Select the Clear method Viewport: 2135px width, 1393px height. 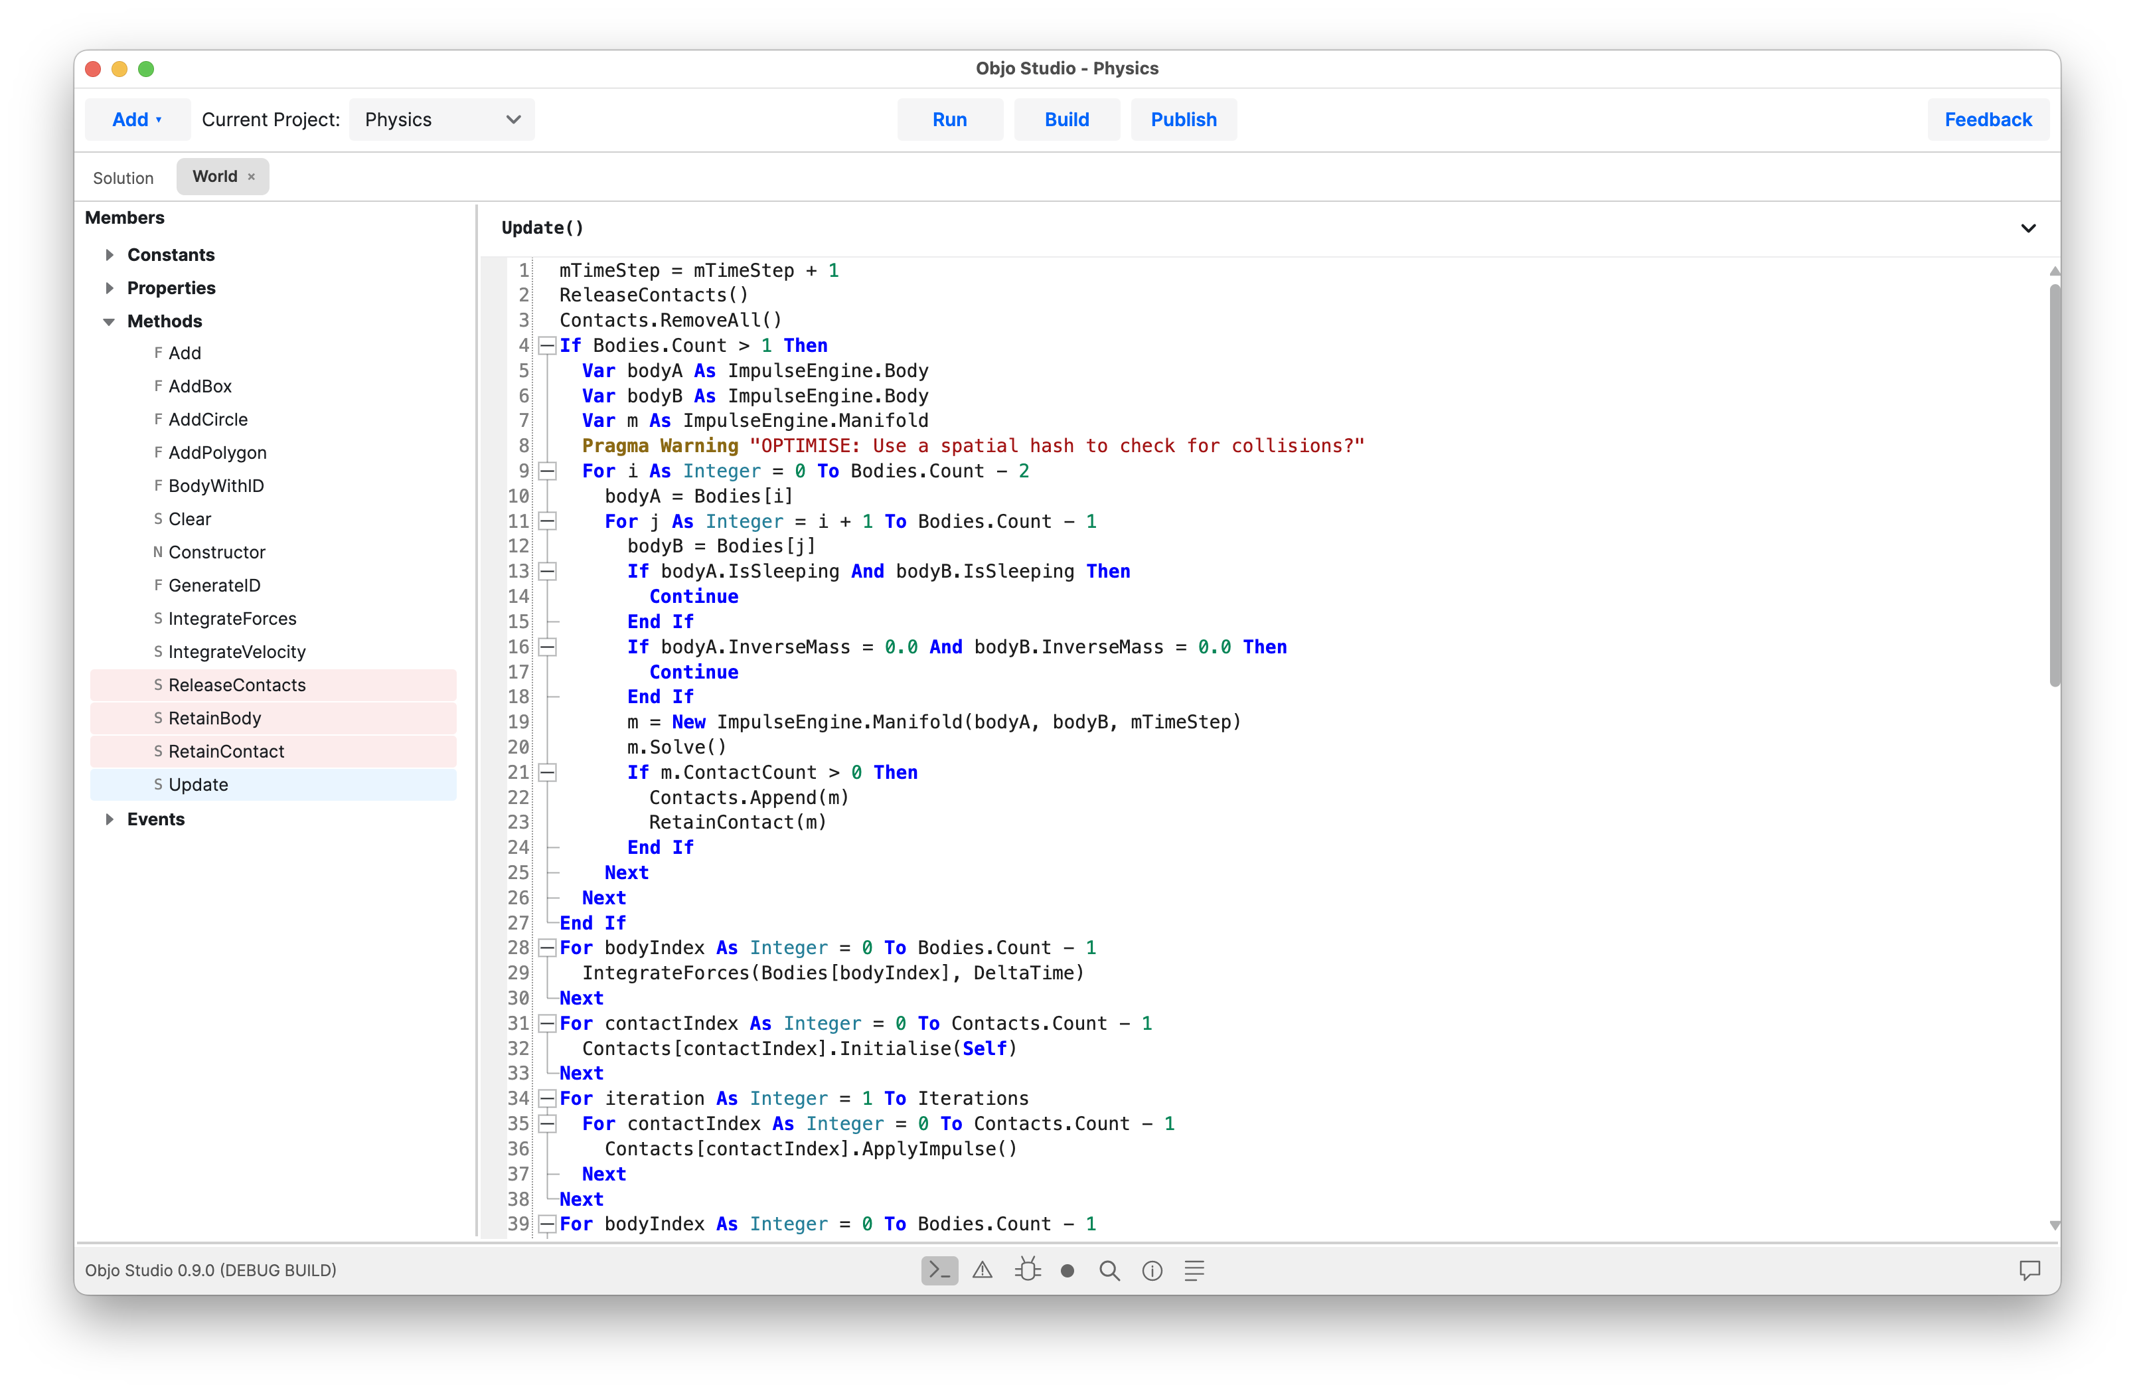[273, 519]
